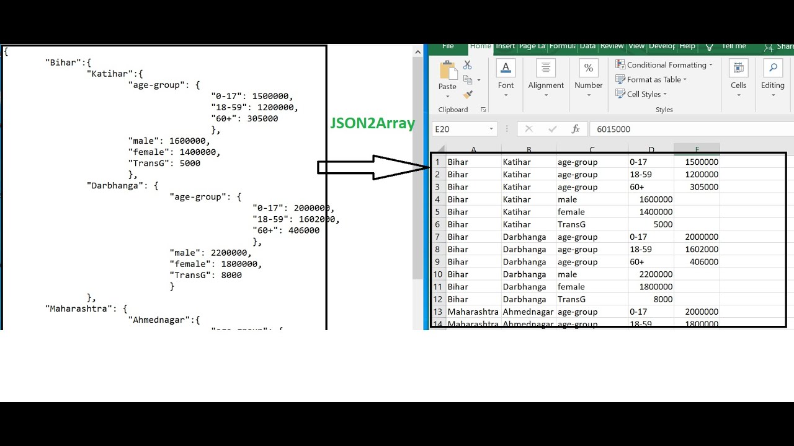
Task: Click the Enter checkmark in formula bar
Action: [x=552, y=129]
